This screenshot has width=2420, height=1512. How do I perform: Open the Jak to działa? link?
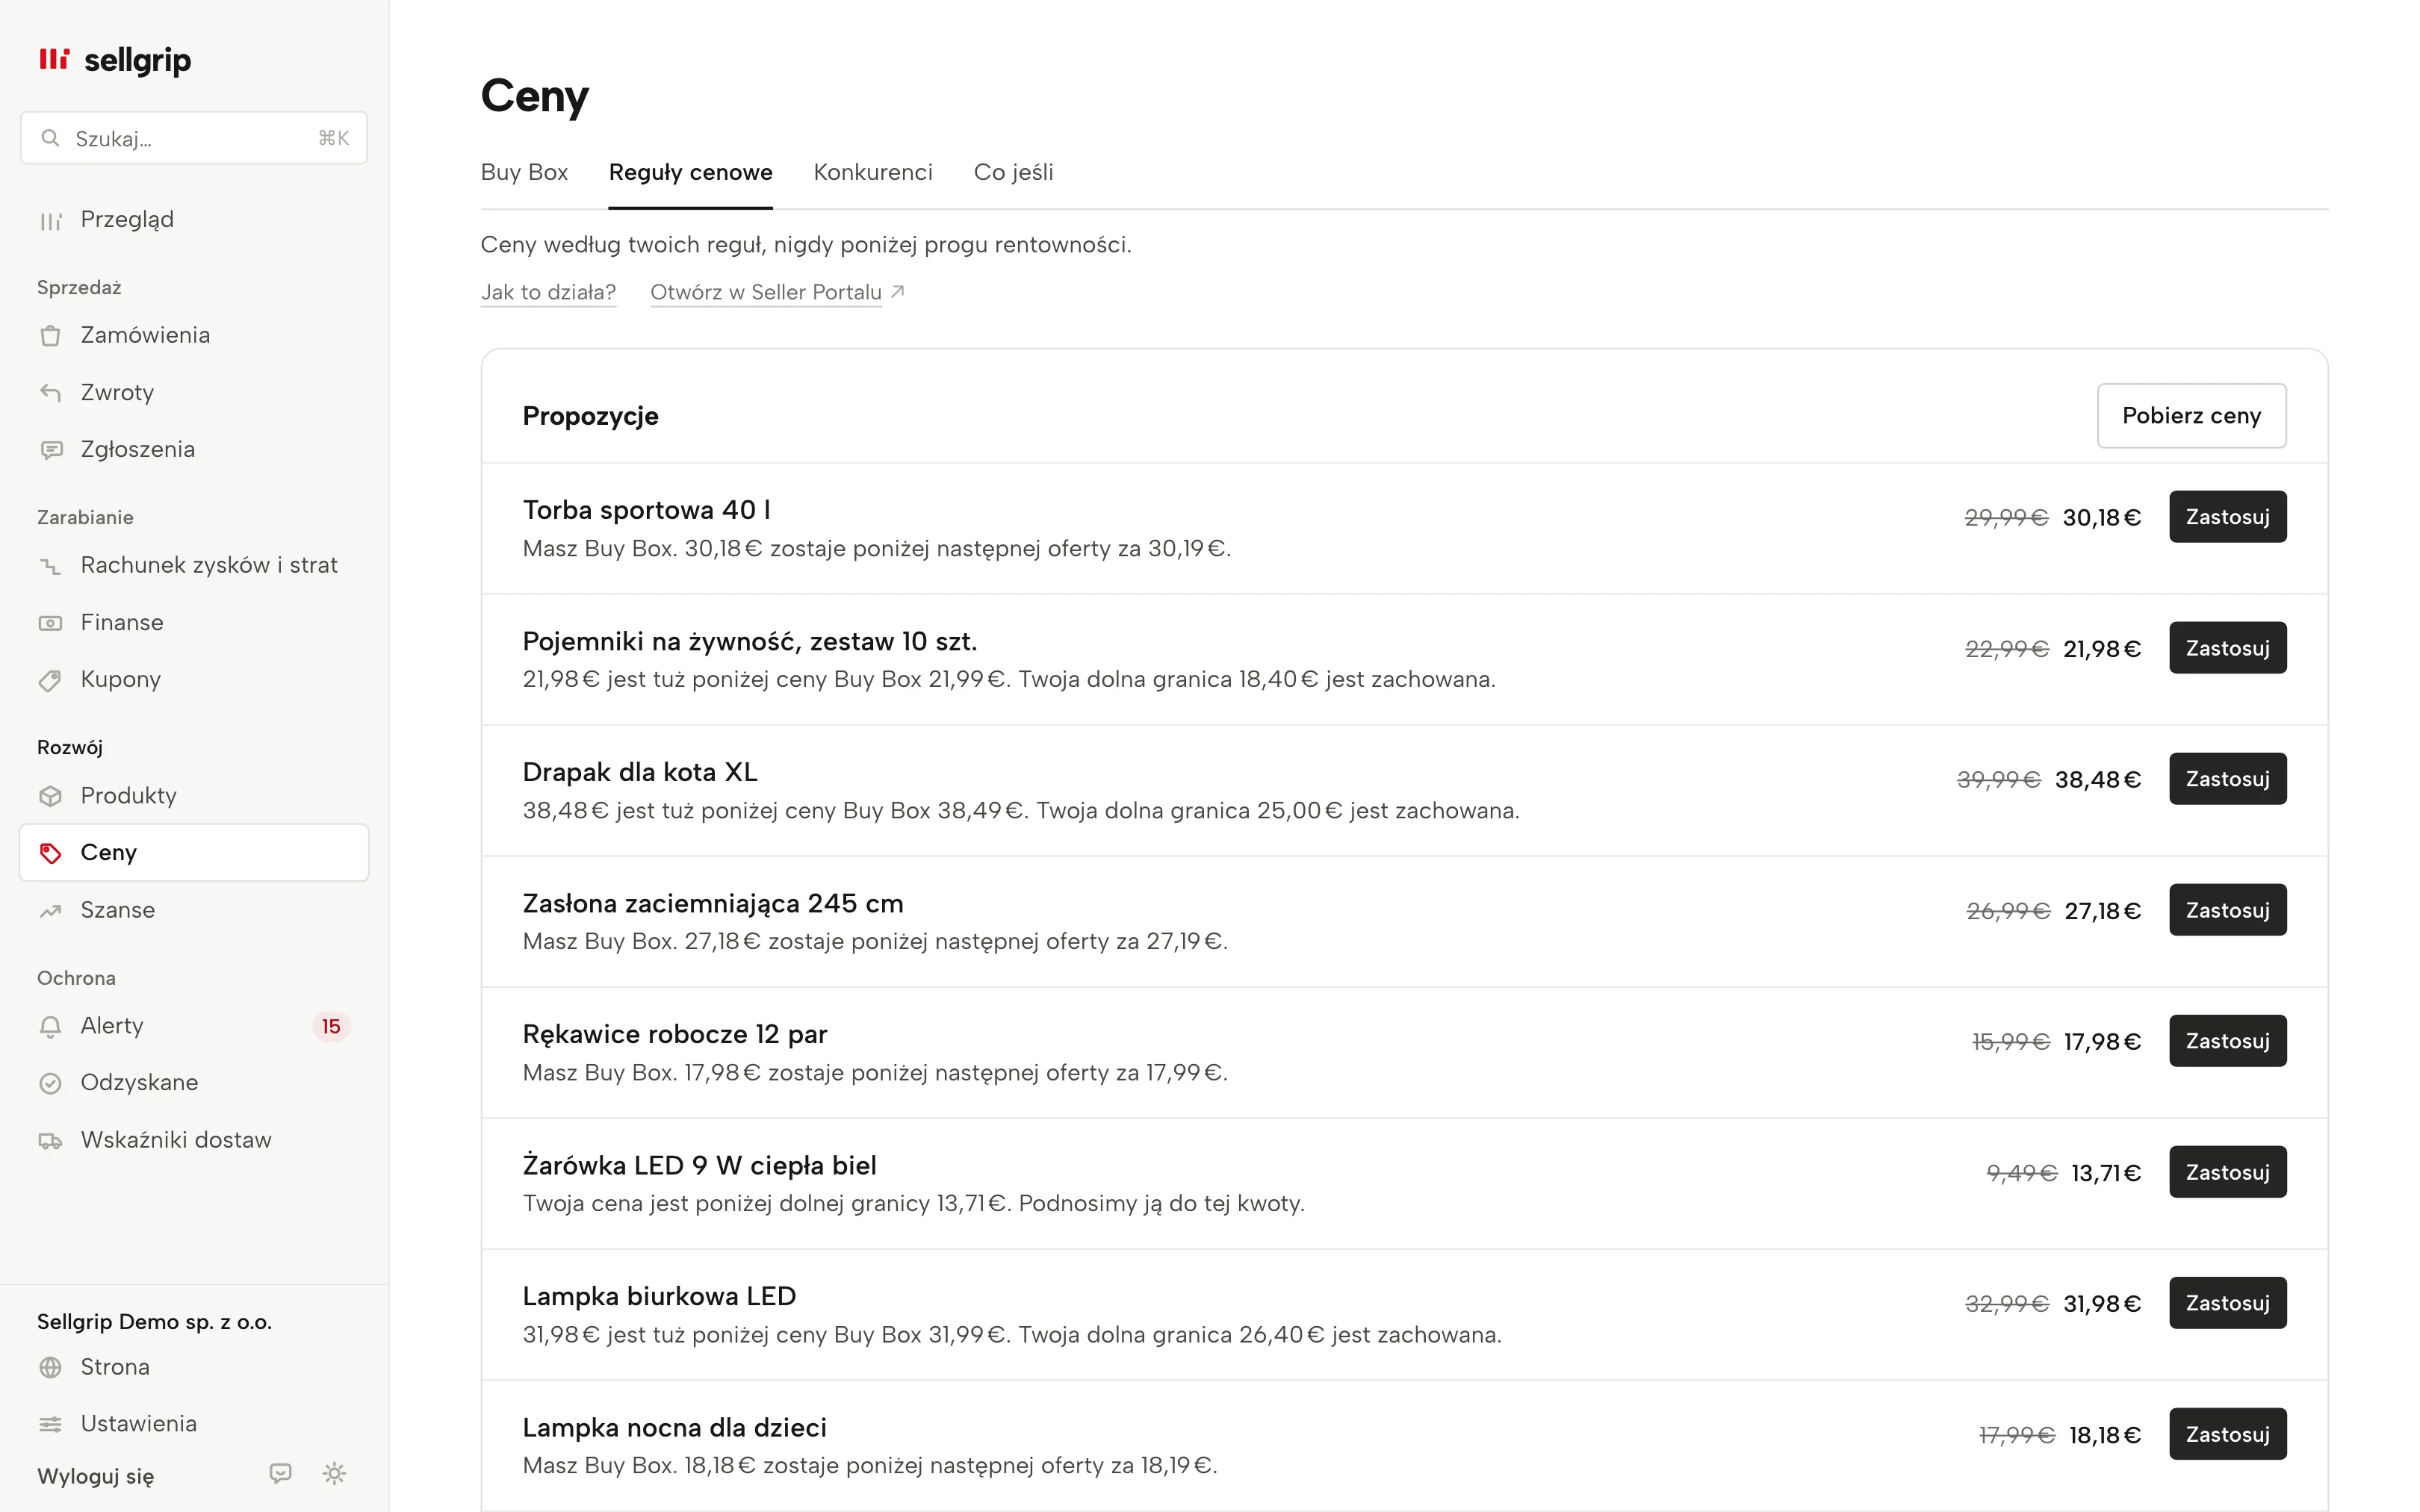pos(548,292)
